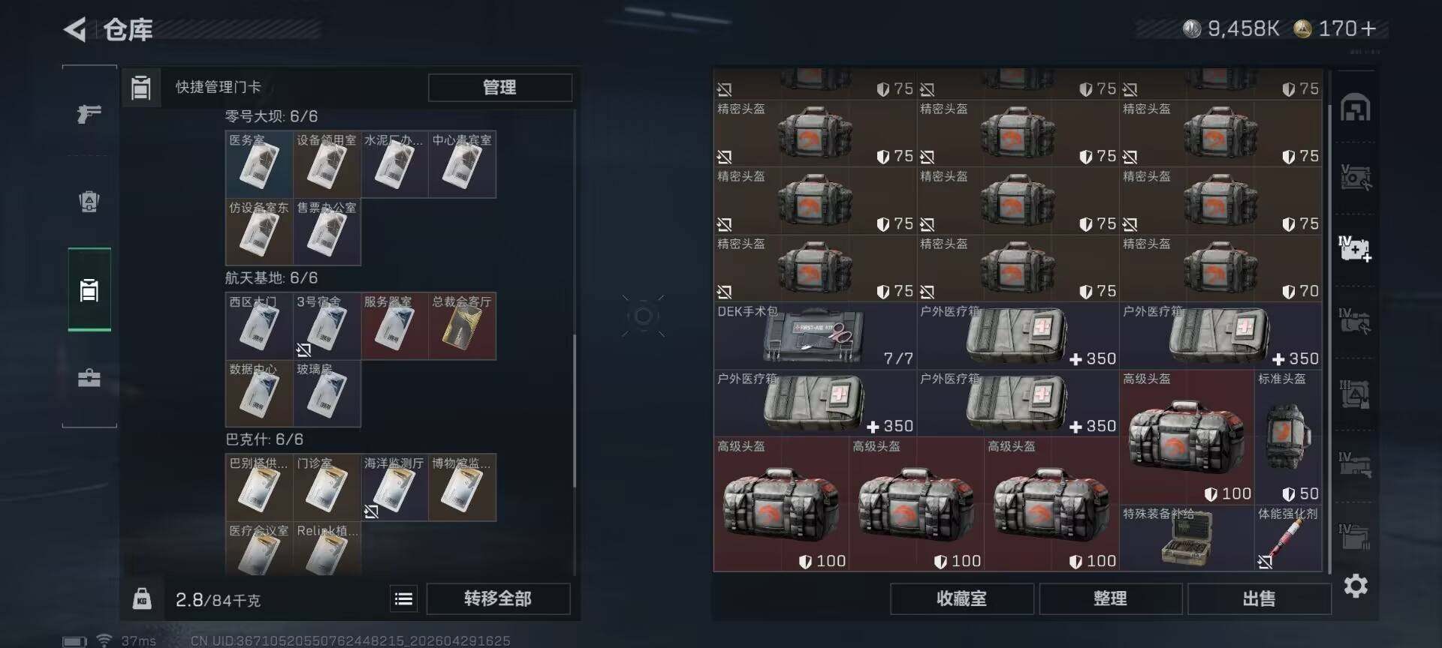This screenshot has width=1442, height=648.
Task: Click the gold currency plus icon
Action: (x=1368, y=28)
